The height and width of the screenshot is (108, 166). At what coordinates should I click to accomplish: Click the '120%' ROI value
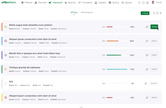click(132, 55)
